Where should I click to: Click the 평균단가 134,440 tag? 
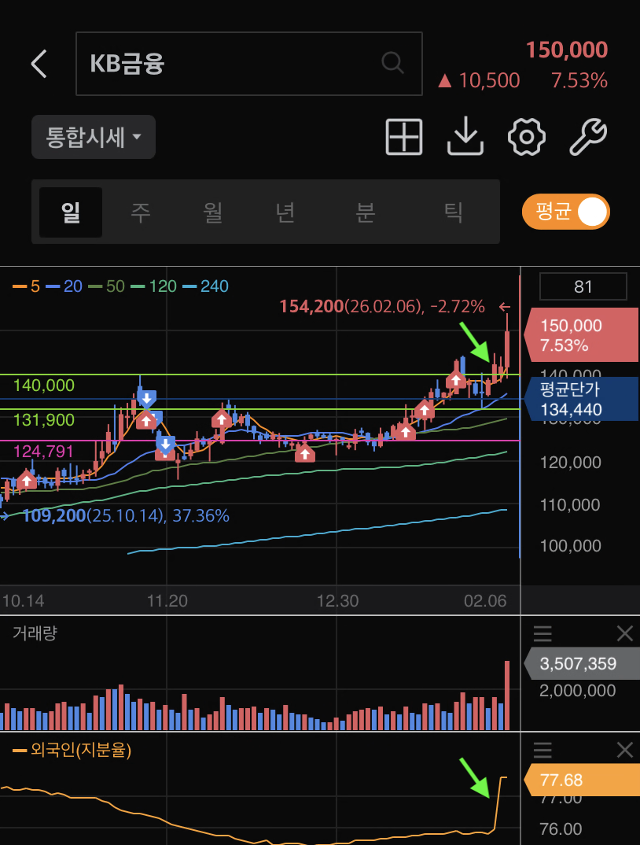581,400
